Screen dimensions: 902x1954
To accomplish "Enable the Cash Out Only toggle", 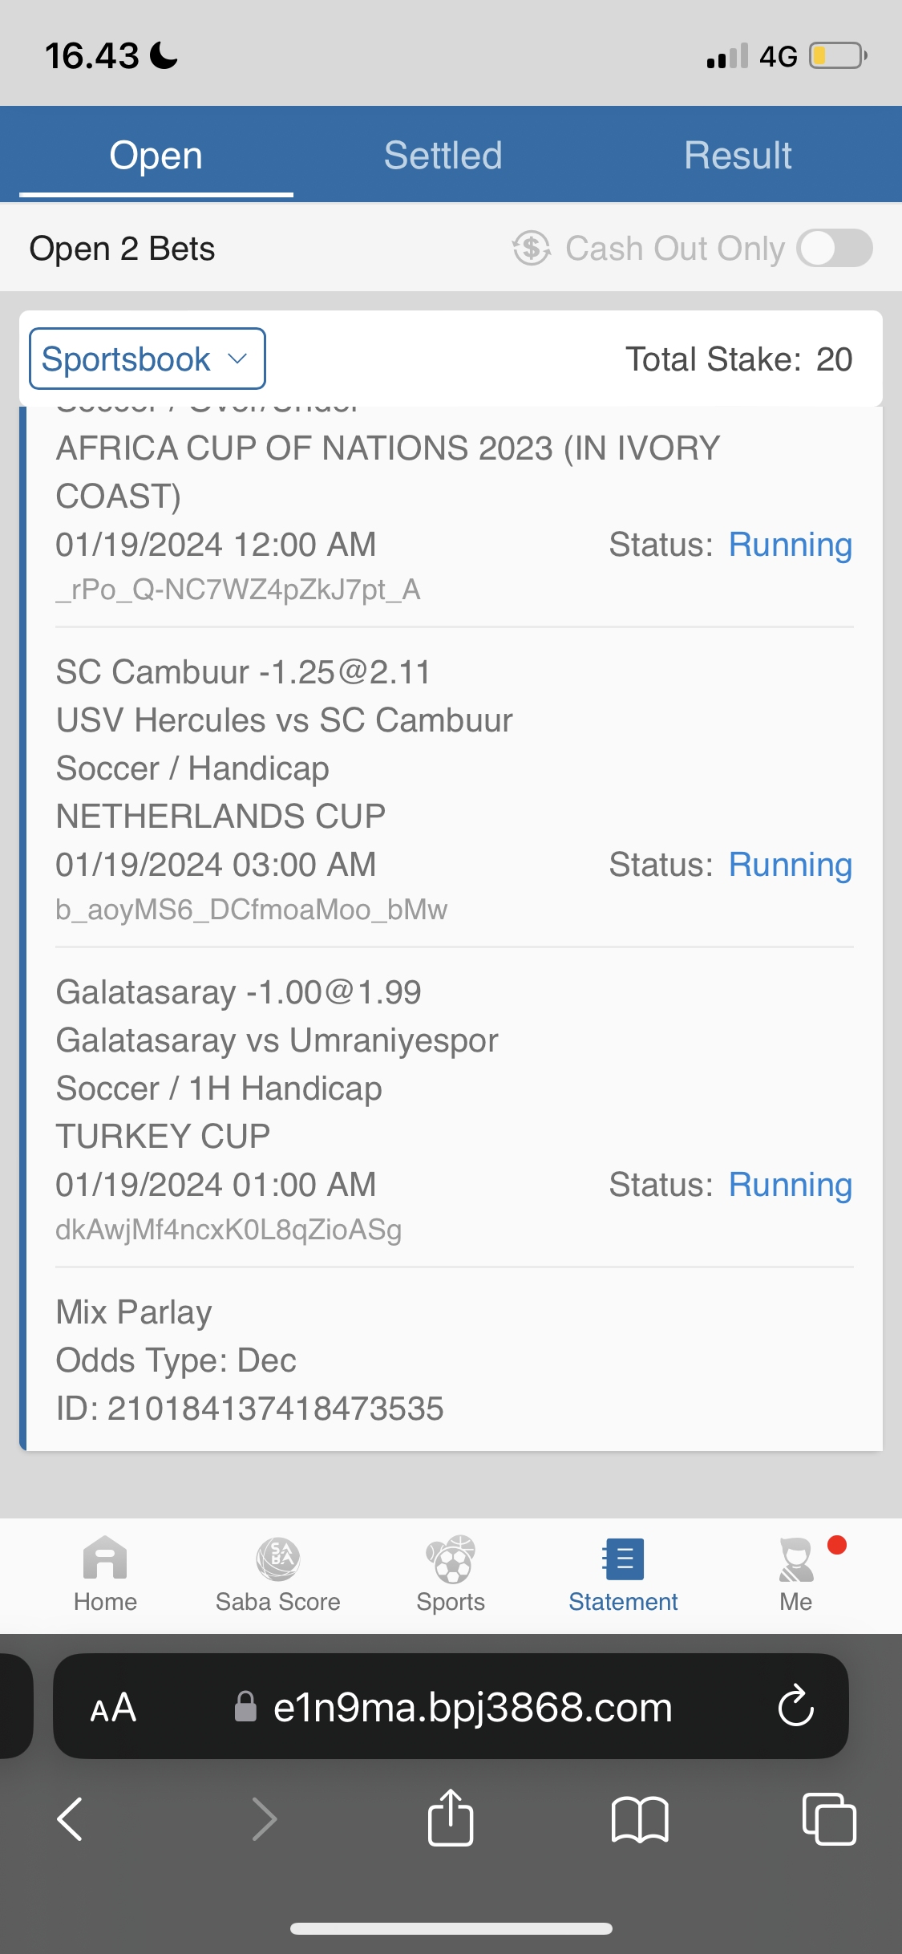I will [x=834, y=248].
